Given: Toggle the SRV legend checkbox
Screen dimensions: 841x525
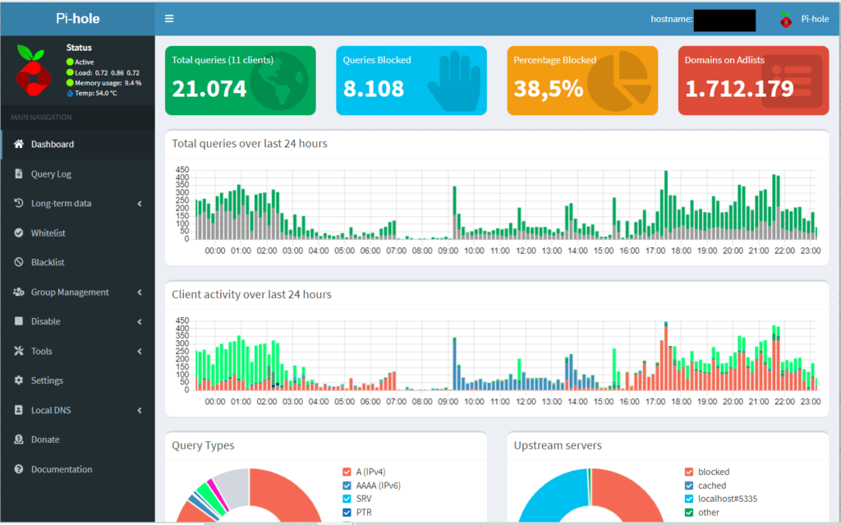Looking at the screenshot, I should 347,499.
